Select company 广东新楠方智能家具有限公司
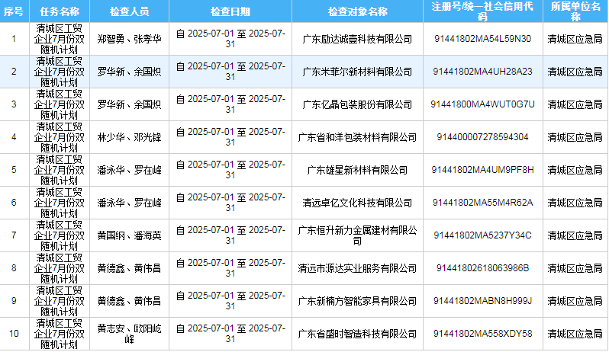Screen dimensions: 609x352 [x=357, y=301]
